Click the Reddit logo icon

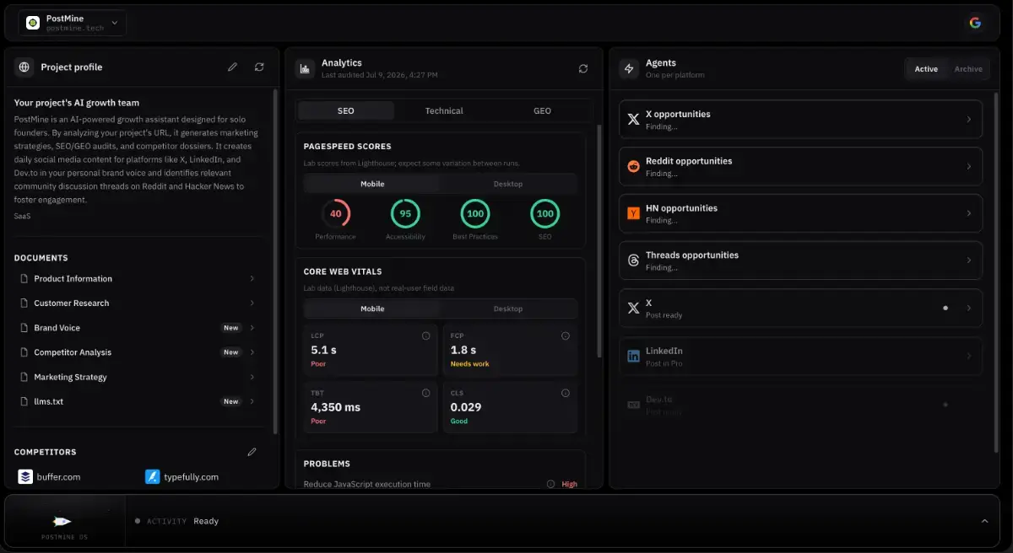pos(633,166)
